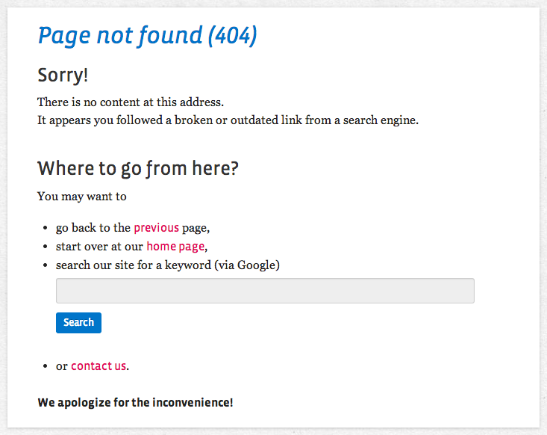This screenshot has width=547, height=435.
Task: Click the "previous" page link
Action: pyautogui.click(x=156, y=228)
